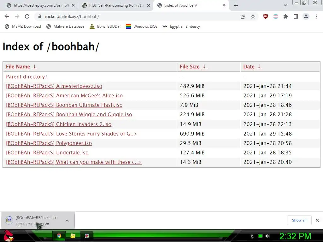
Task: Toggle the browser side panel icon
Action: (296, 16)
